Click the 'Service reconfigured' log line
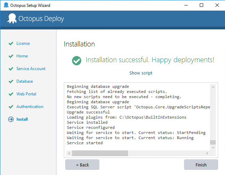This screenshot has width=225, height=175. 91,127
